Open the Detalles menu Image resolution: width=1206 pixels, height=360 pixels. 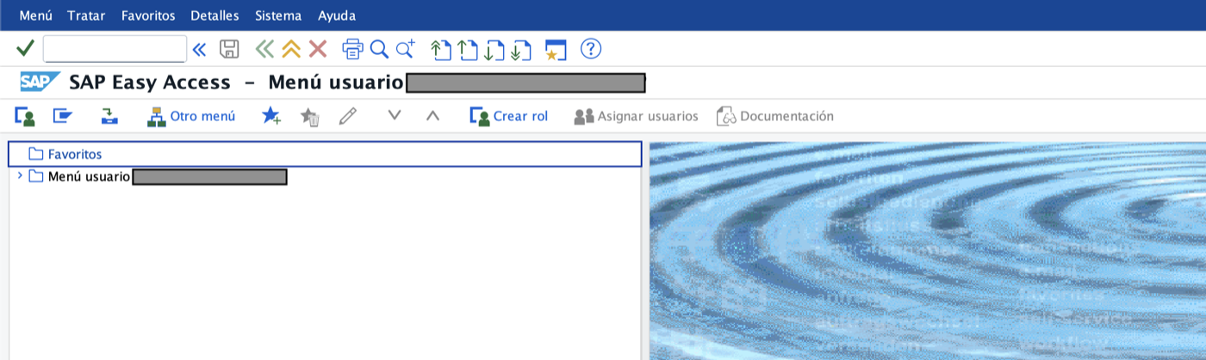(x=214, y=15)
